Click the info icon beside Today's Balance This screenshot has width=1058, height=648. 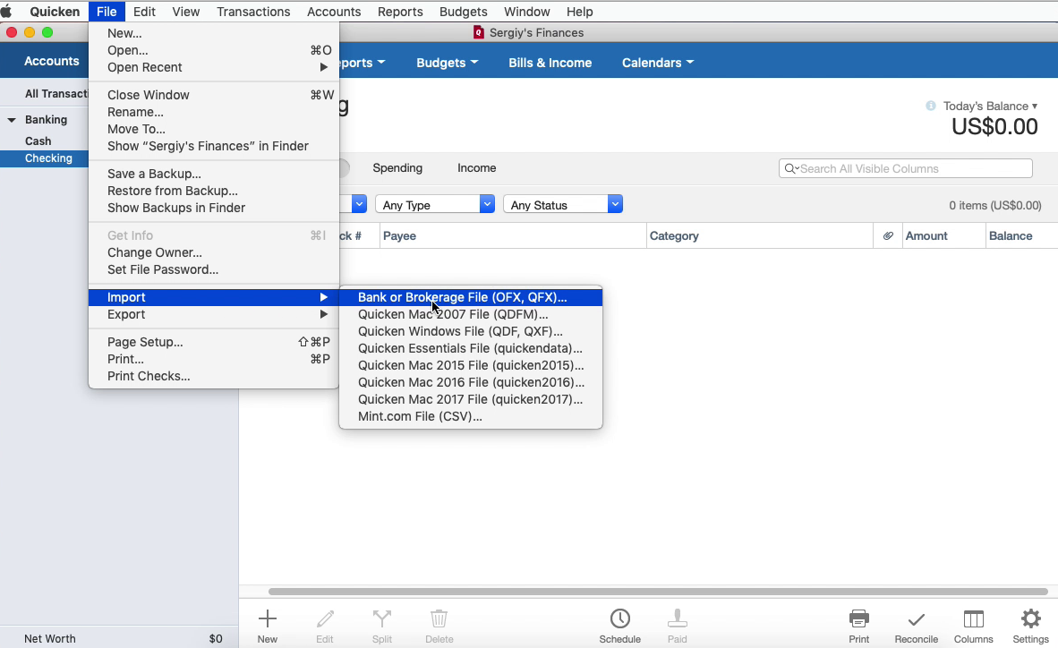tap(931, 106)
